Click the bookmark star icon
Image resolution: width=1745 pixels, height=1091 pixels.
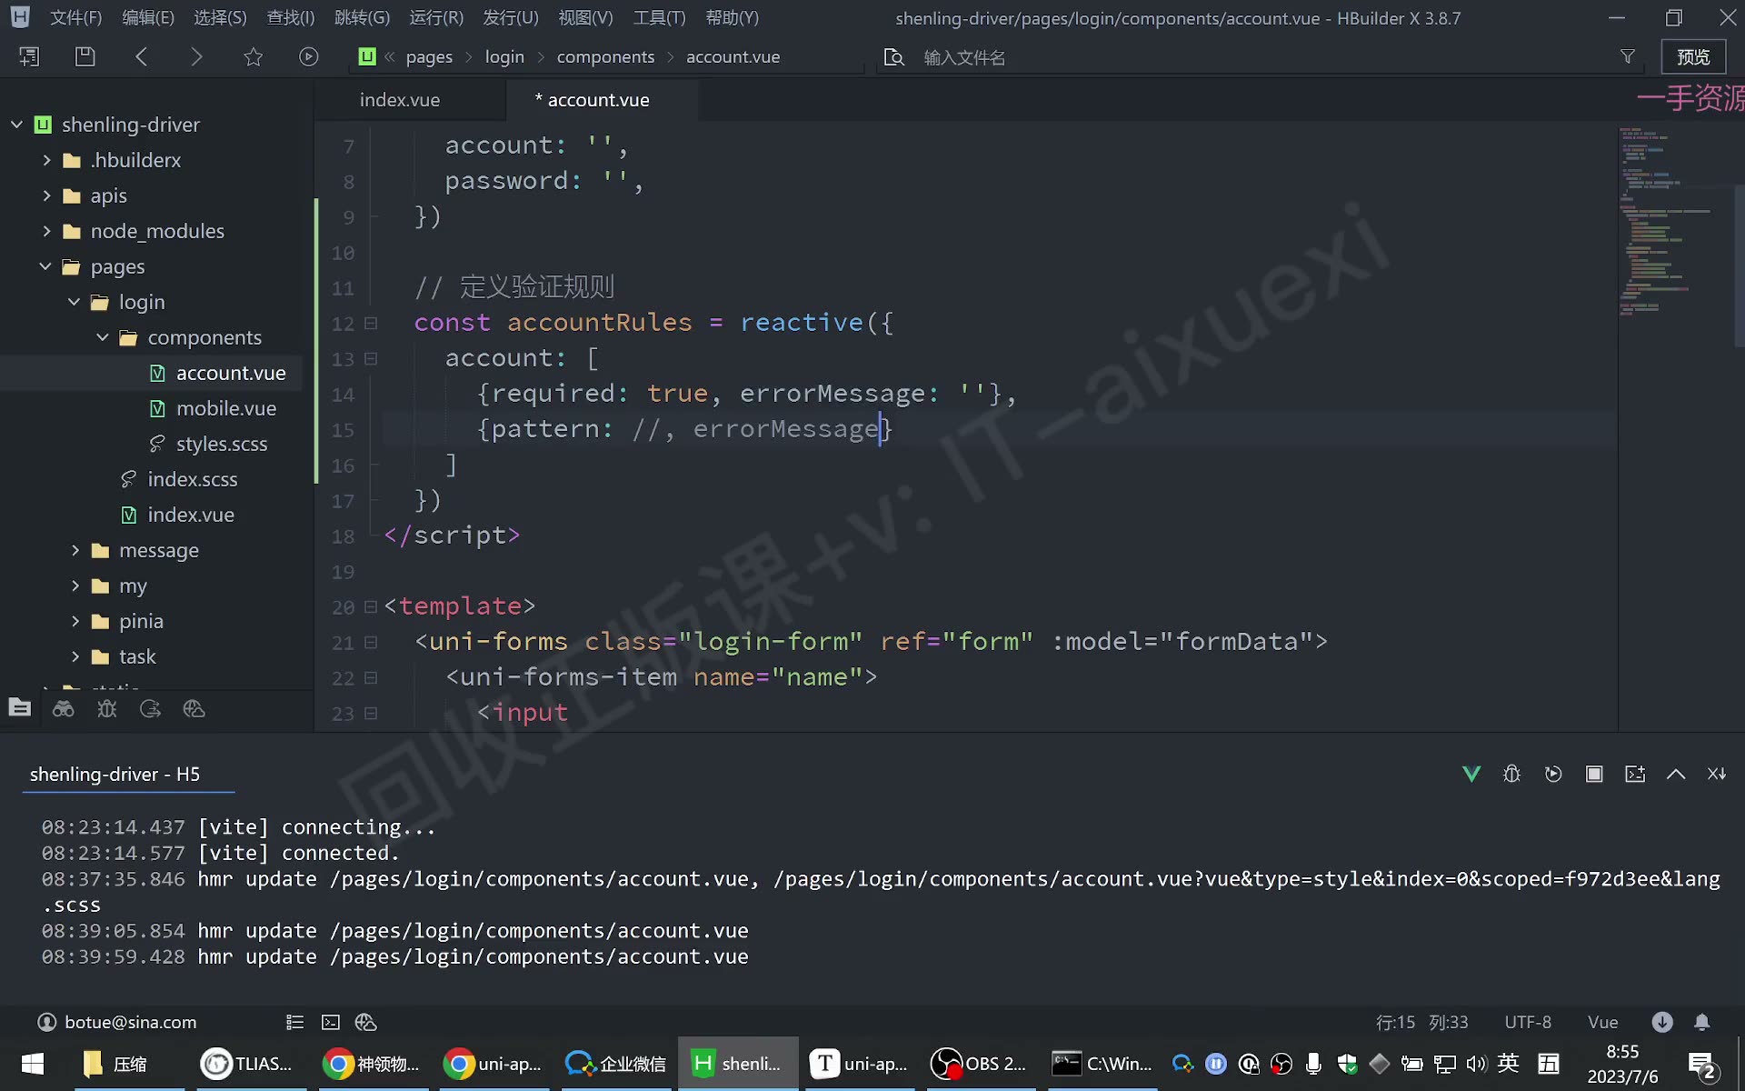[254, 56]
